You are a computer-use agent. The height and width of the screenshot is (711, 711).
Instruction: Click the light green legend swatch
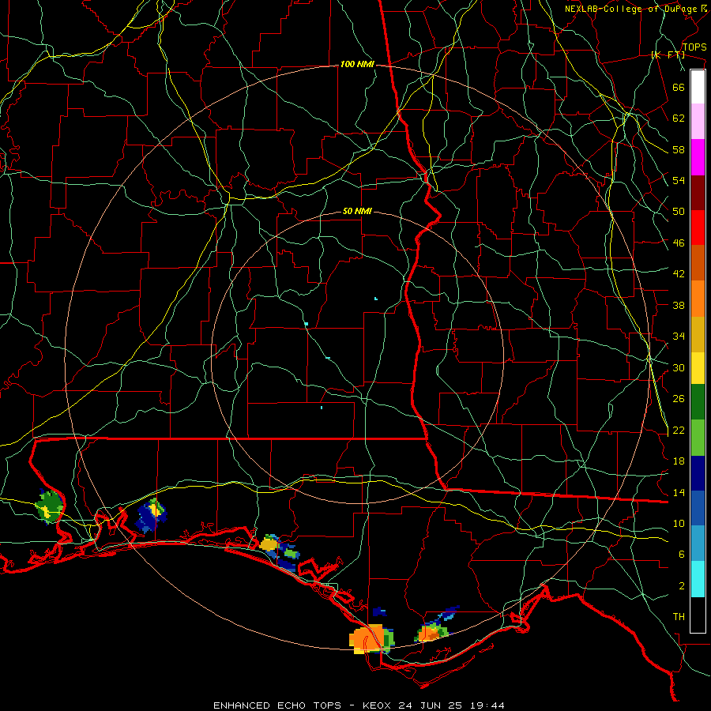tap(698, 438)
